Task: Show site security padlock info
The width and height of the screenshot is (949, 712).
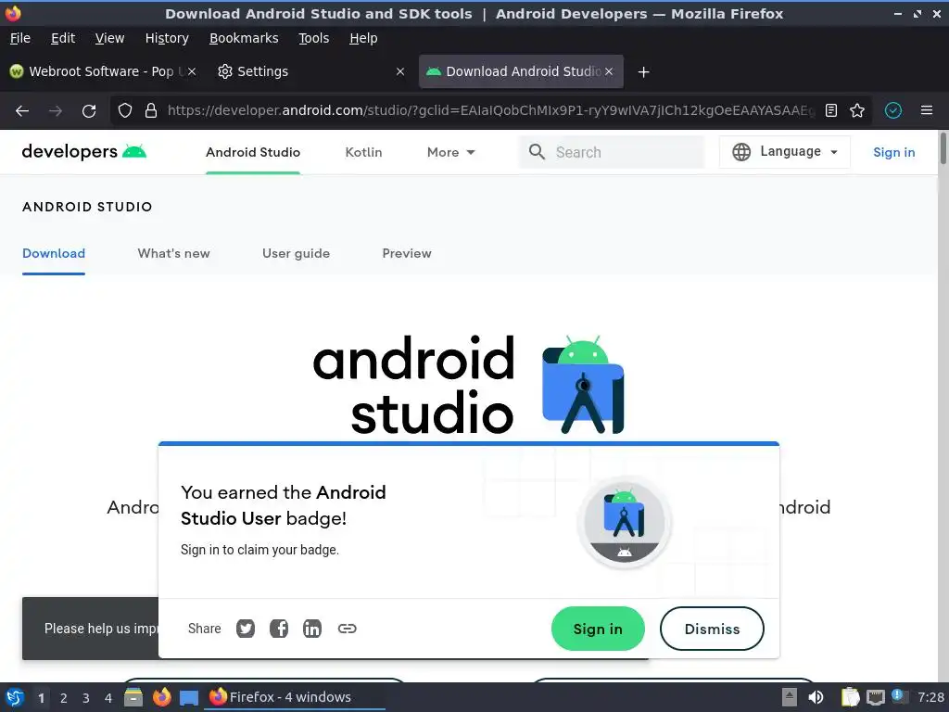Action: click(x=151, y=111)
